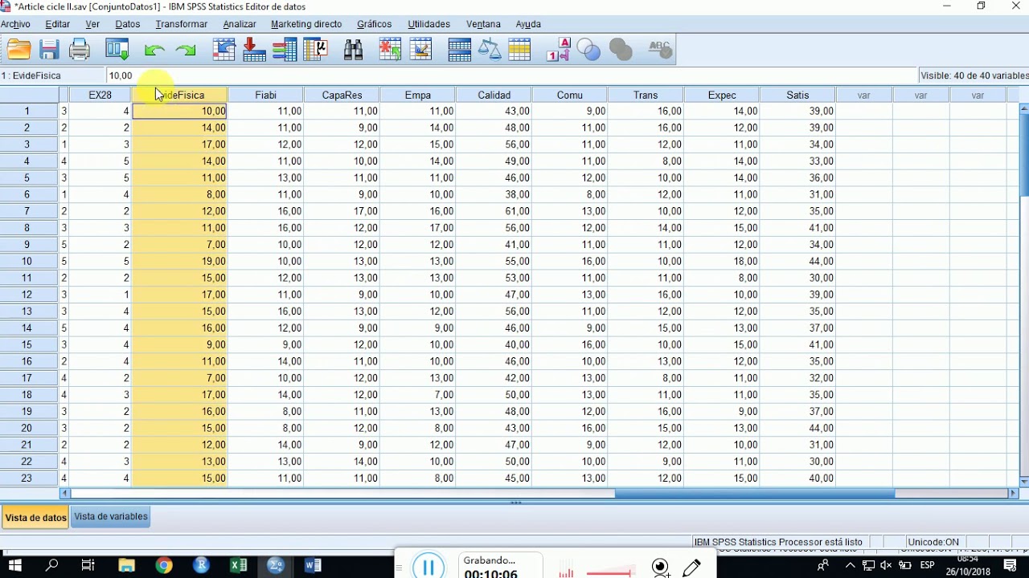This screenshot has width=1029, height=578.
Task: Click the vertical scrollbar down arrow
Action: (x=1024, y=482)
